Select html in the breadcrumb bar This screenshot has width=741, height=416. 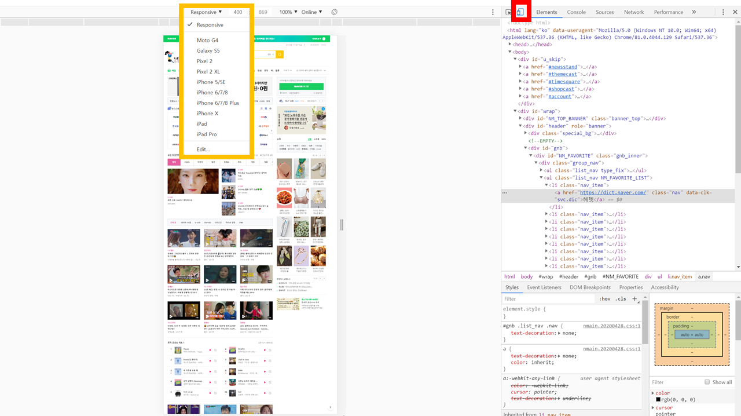point(509,277)
